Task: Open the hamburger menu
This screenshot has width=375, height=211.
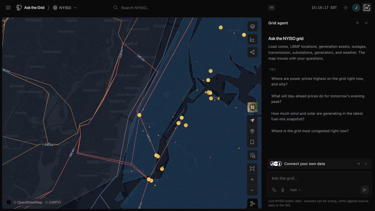Action: coord(8,8)
